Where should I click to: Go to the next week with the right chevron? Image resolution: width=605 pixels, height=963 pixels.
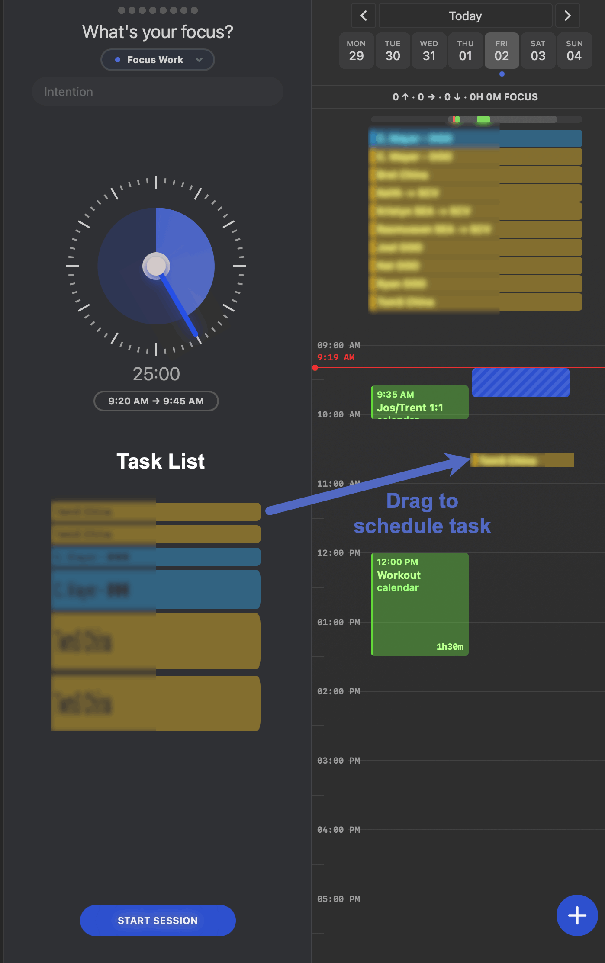click(567, 16)
